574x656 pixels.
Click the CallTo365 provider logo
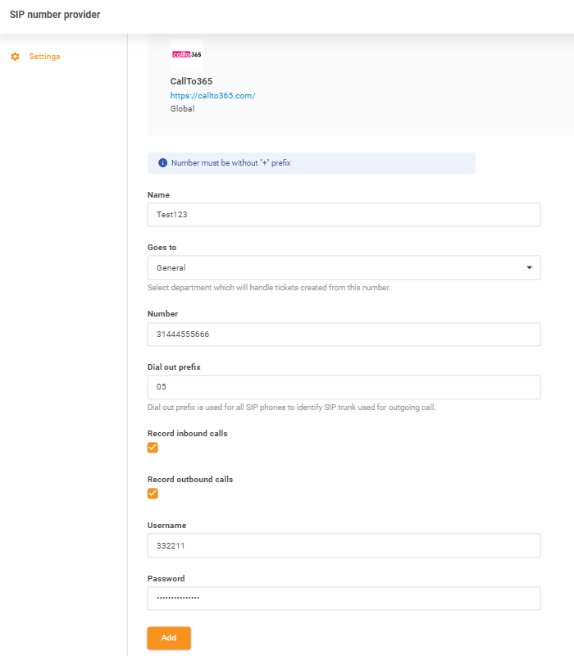(187, 52)
